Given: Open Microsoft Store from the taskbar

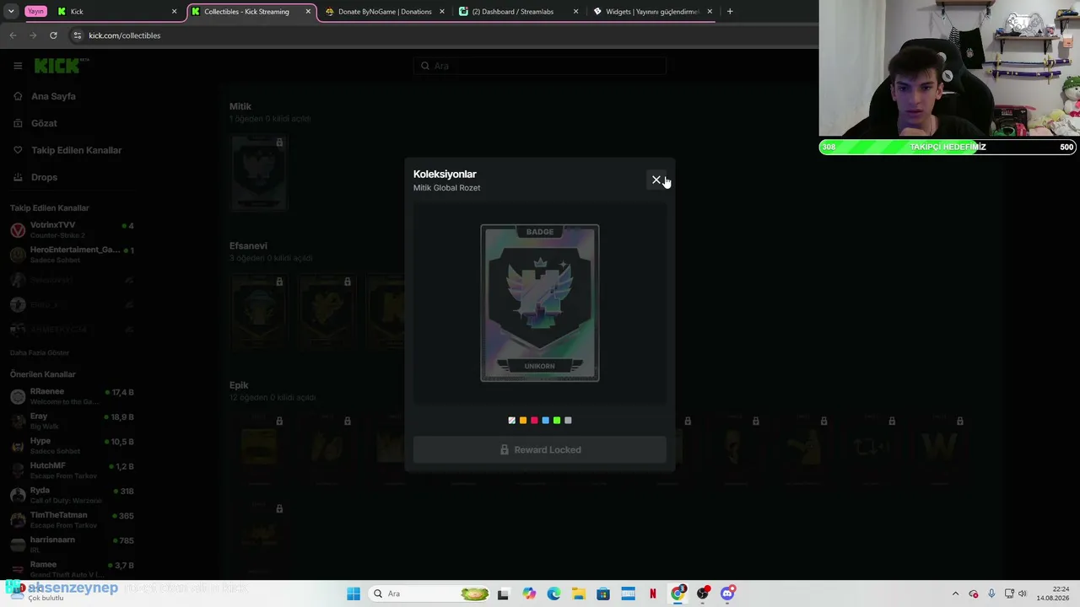Looking at the screenshot, I should point(603,594).
